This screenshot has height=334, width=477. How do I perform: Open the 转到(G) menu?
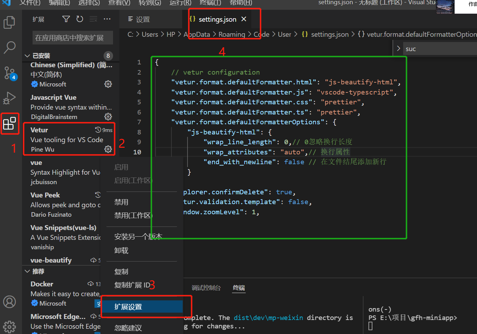coord(150,3)
